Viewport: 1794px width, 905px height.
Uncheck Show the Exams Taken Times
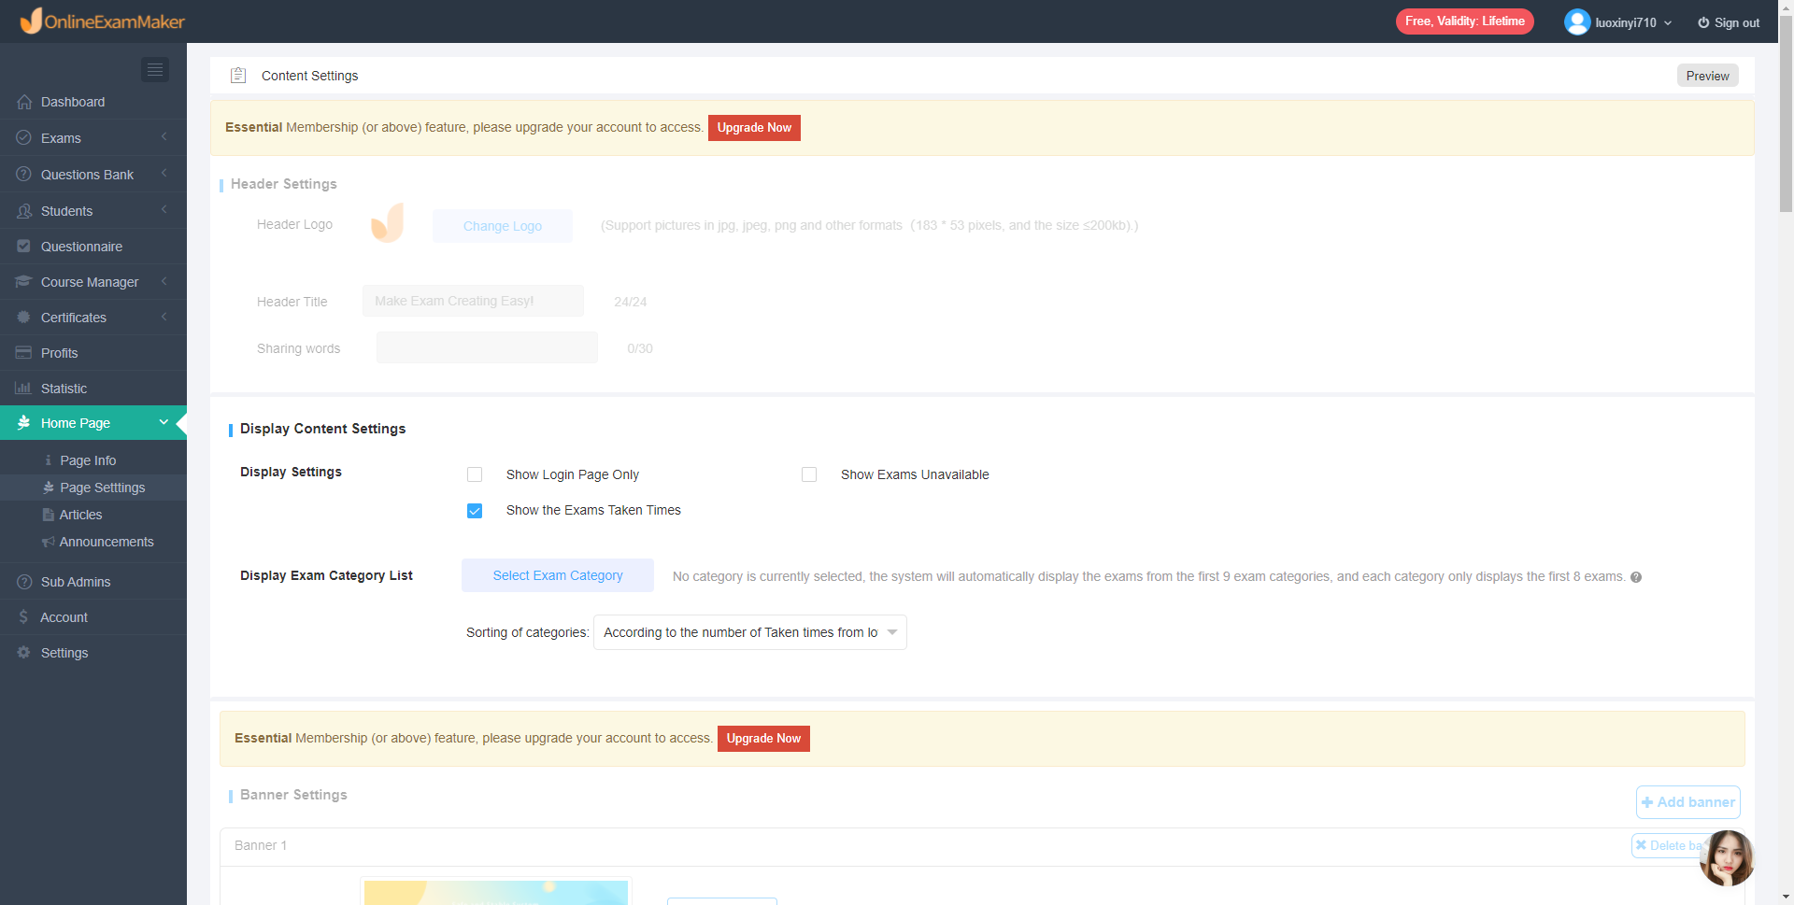tap(475, 511)
